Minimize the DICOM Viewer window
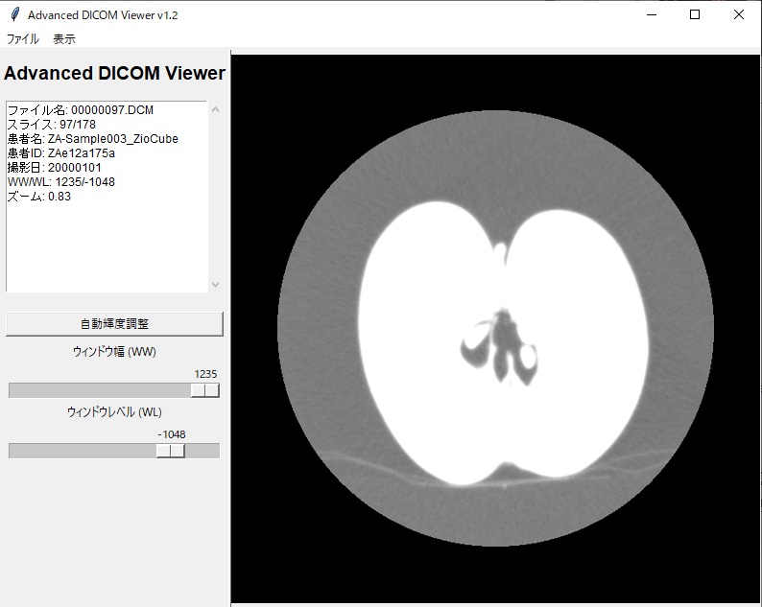Screen dimensions: 762x607 [x=652, y=14]
